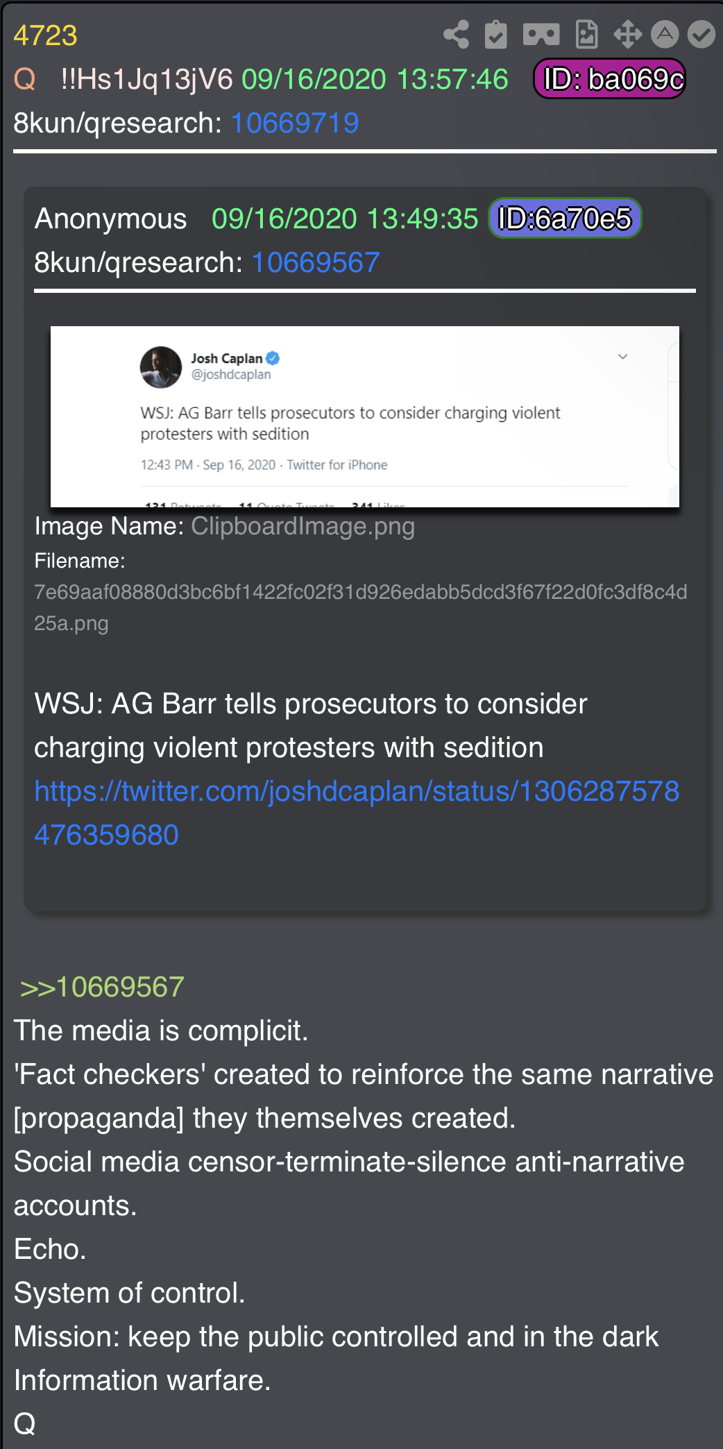Tap the orange Q author label

click(x=24, y=79)
